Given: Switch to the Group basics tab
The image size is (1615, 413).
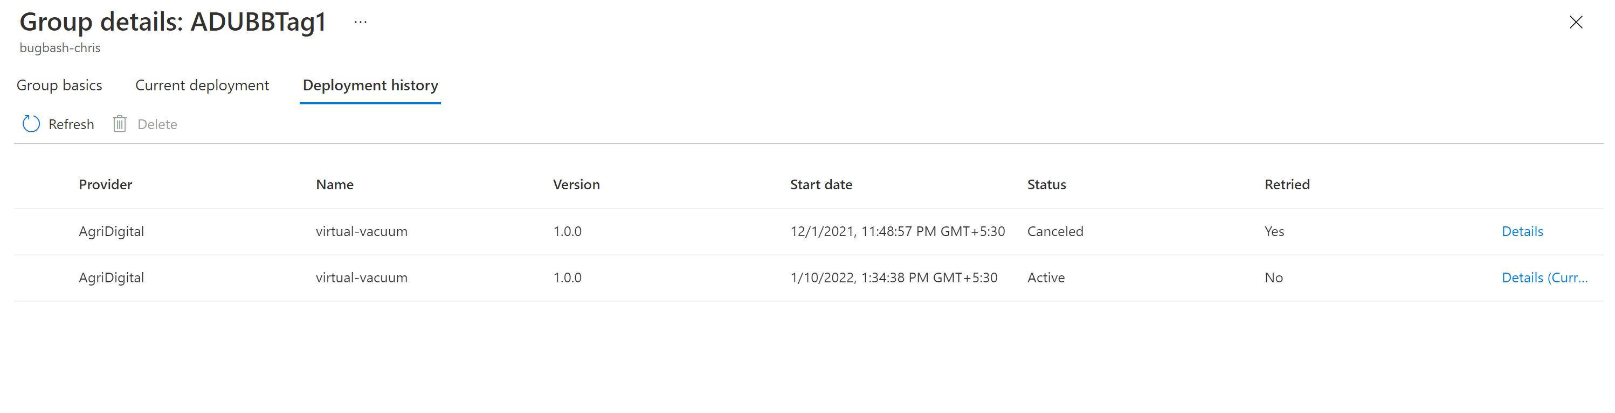Looking at the screenshot, I should coord(59,85).
